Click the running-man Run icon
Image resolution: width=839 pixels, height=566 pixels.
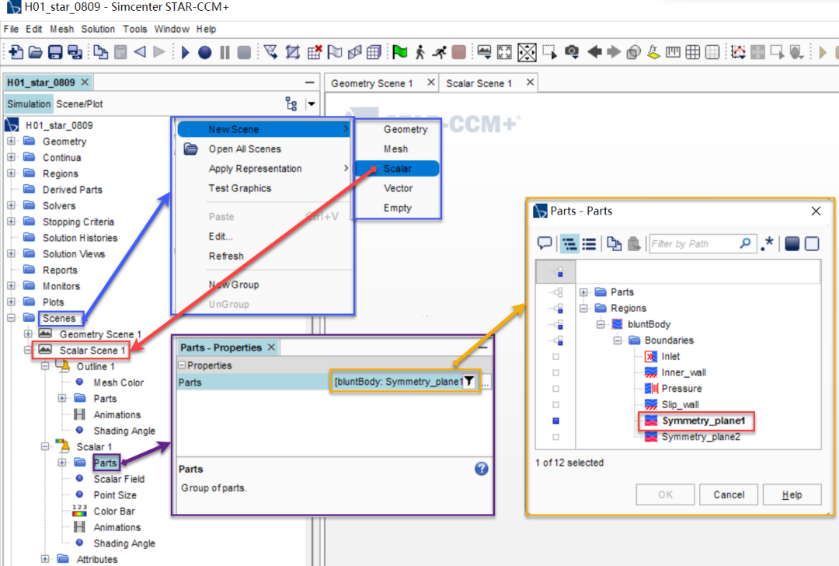click(440, 52)
